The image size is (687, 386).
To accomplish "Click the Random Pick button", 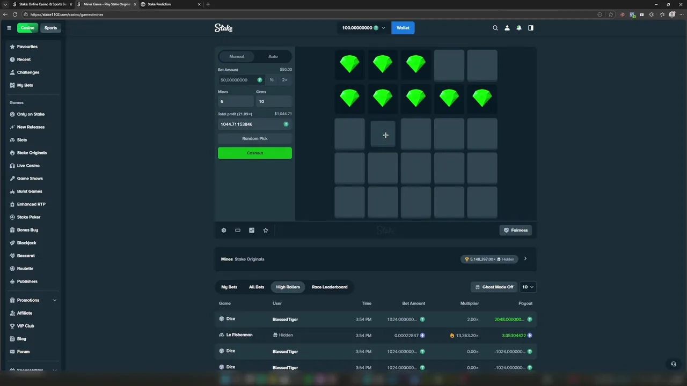I will pyautogui.click(x=255, y=138).
